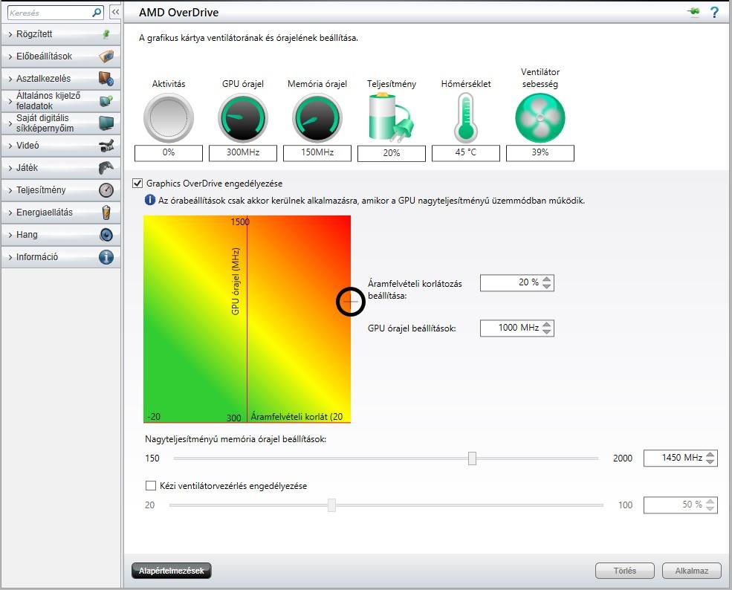The image size is (732, 590).
Task: Click the Hang speaker icon
Action: 106,234
